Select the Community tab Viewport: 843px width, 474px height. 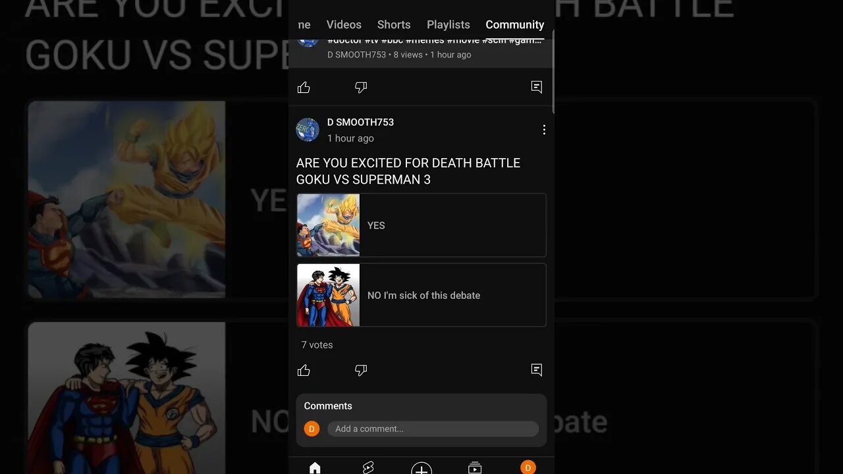pyautogui.click(x=515, y=24)
